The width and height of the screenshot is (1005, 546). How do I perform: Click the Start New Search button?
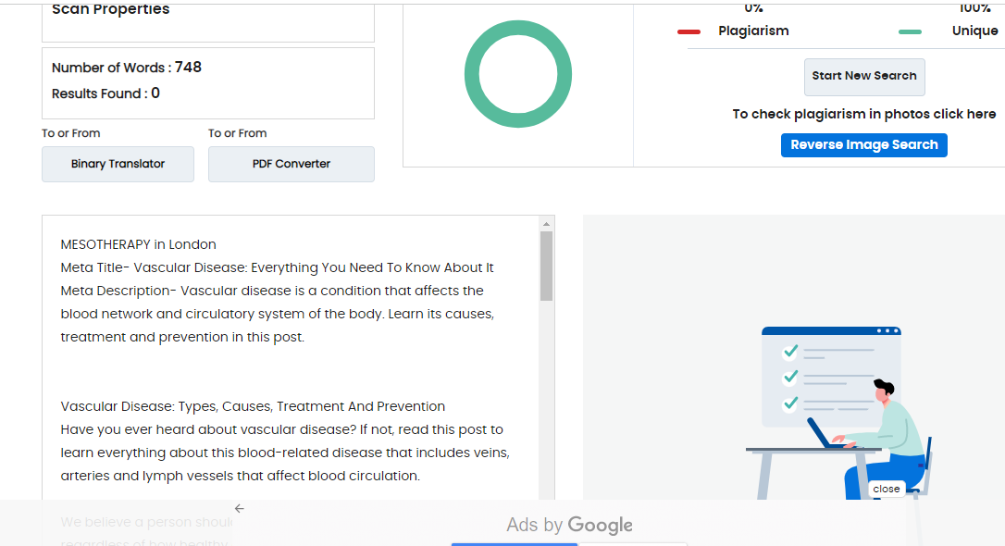click(x=864, y=76)
